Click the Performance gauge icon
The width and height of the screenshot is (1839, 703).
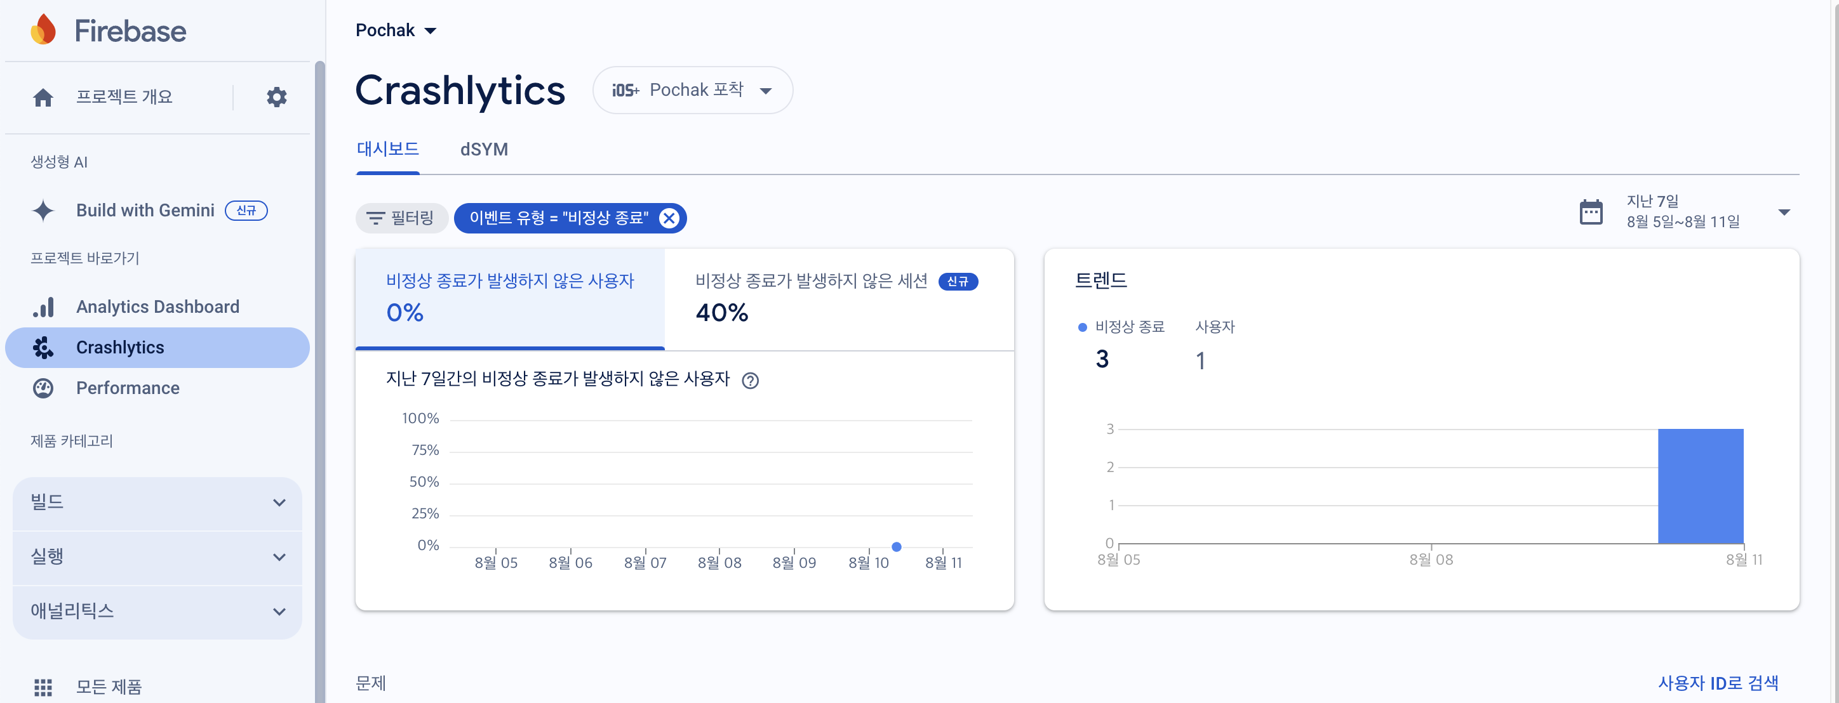43,388
